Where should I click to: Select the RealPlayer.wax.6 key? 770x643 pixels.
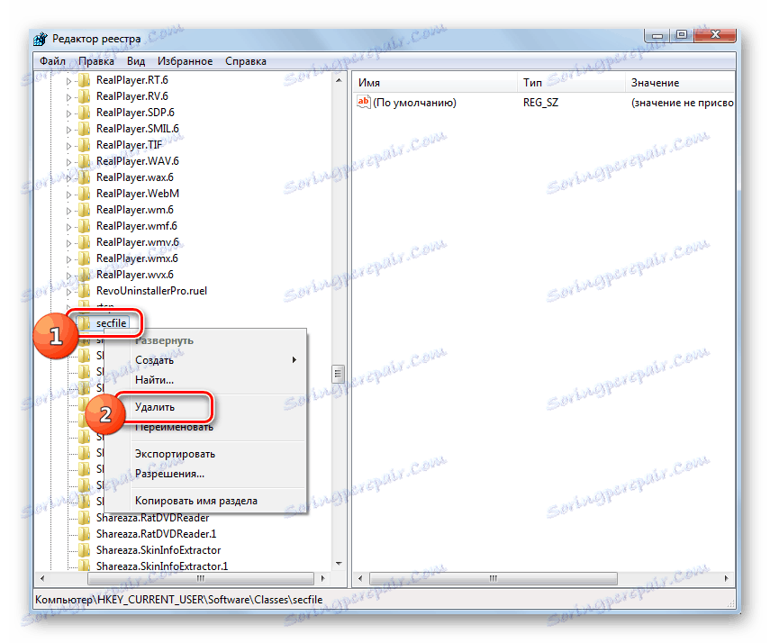pos(134,177)
